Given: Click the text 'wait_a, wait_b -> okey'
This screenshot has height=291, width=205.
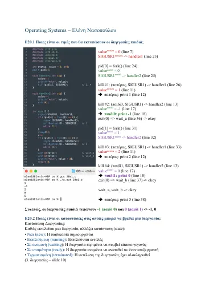Looking at the screenshot, I should tap(117, 190).
